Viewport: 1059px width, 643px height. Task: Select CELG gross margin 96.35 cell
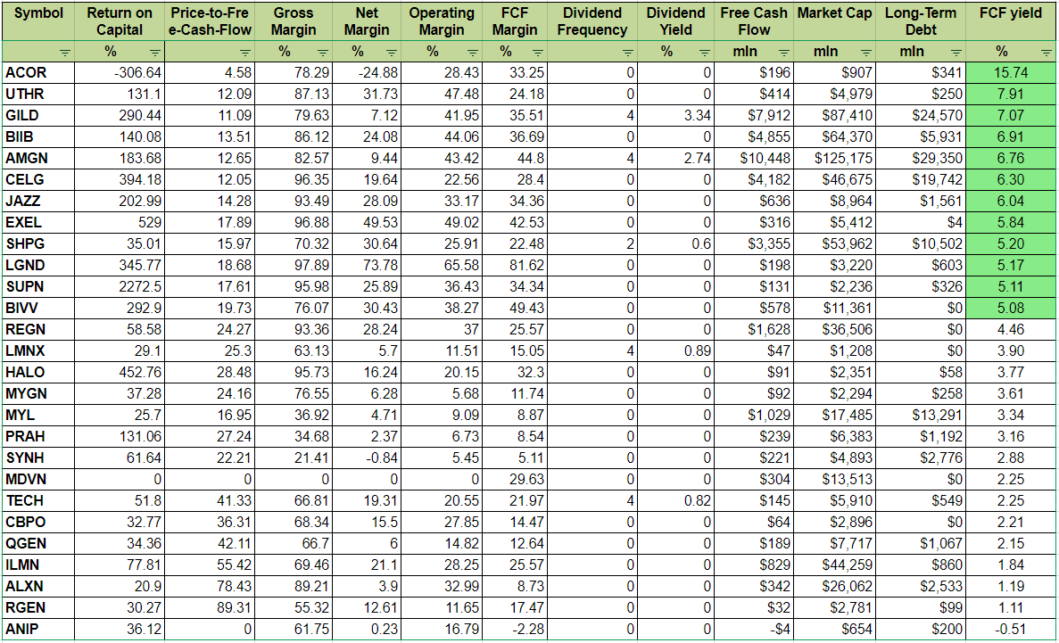(x=294, y=179)
